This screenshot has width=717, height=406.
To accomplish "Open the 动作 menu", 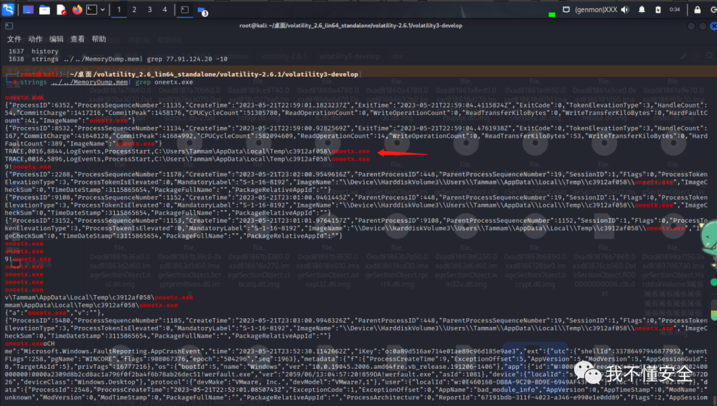I will (35, 39).
